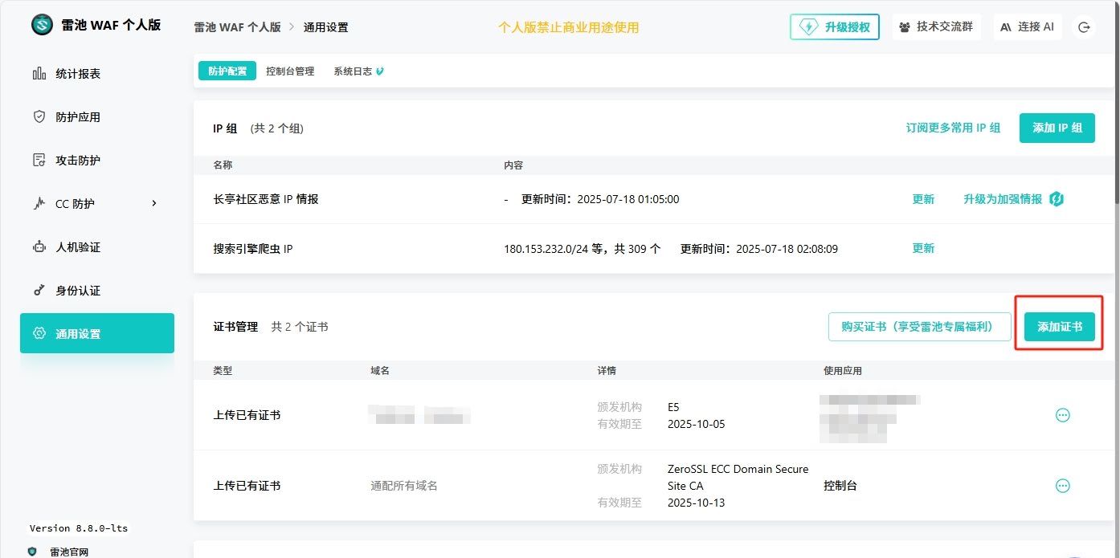This screenshot has height=558, width=1120.
Task: Expand the CC 防护 submenu arrow
Action: coord(154,203)
